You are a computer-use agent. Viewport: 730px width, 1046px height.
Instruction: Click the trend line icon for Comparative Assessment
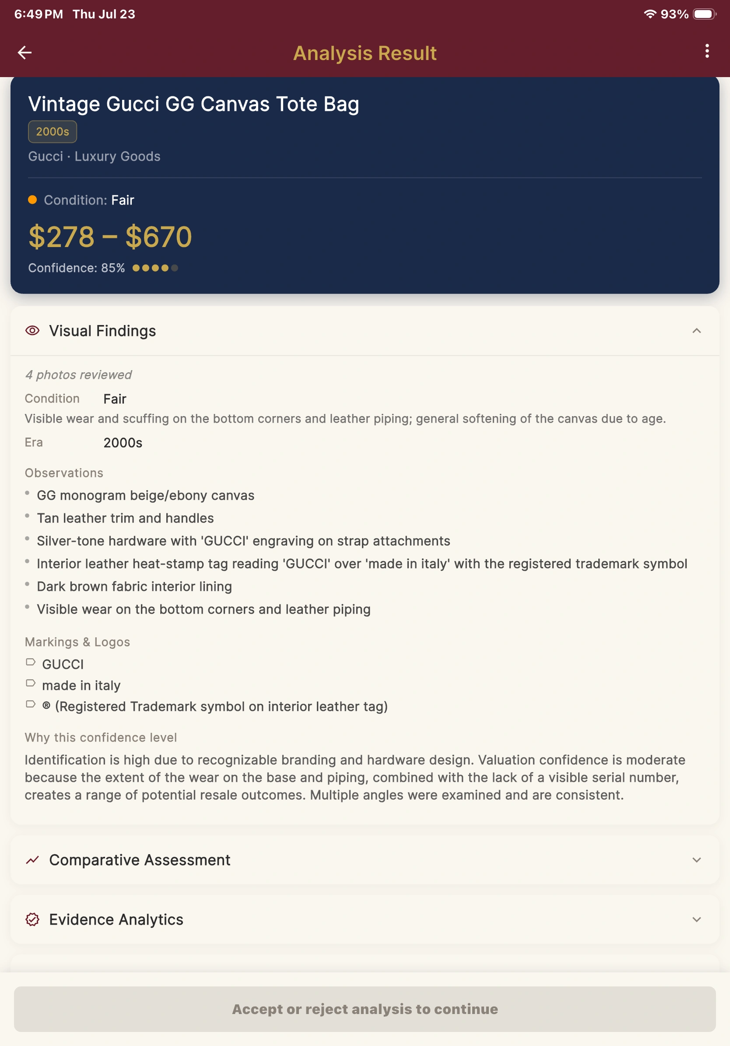[32, 860]
